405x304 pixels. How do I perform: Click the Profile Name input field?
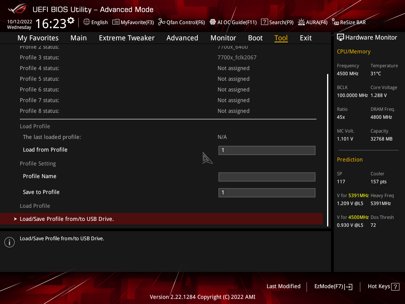click(267, 177)
